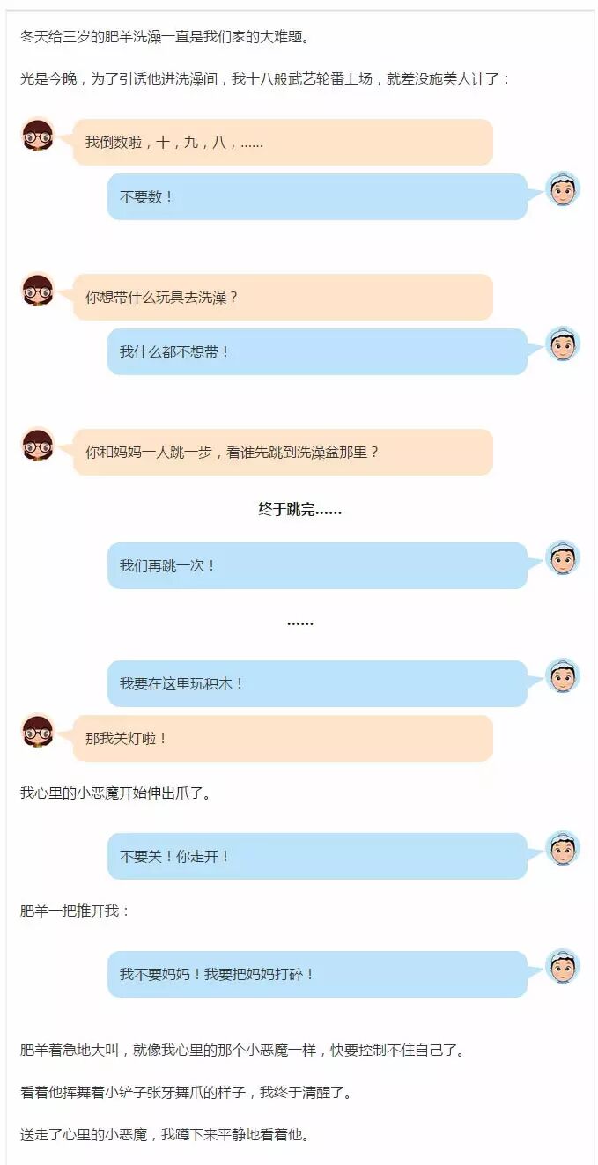
Task: Click child avatar beside "我什么都不想带！"
Action: 563,344
